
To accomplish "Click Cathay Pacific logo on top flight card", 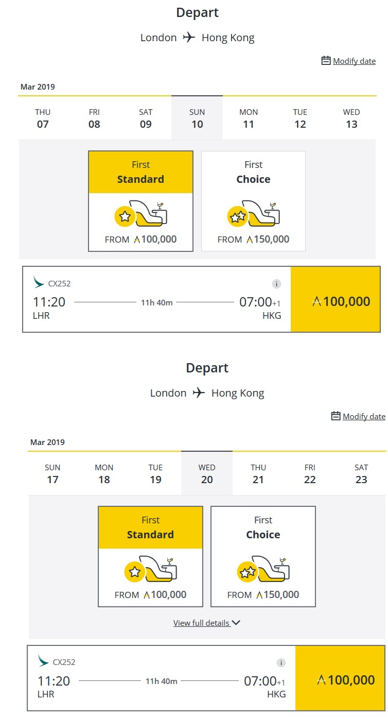I will [39, 282].
